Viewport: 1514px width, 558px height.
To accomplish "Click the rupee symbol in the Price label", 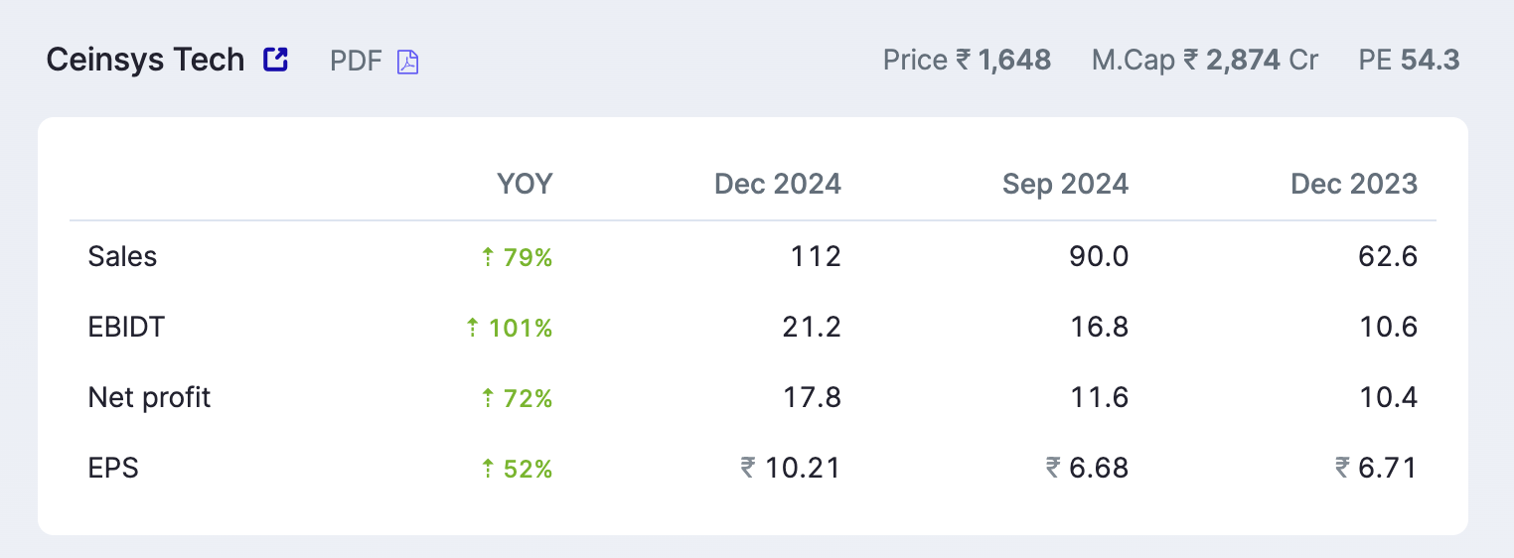I will point(964,61).
